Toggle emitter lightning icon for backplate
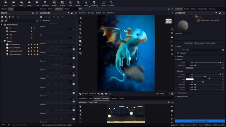Screen dimensions: 226x127 tap(31, 31)
